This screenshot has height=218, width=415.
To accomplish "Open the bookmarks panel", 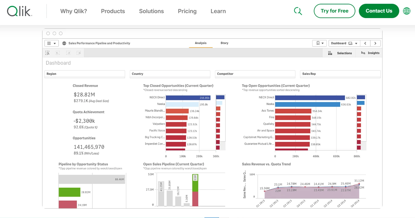I will click(x=318, y=43).
